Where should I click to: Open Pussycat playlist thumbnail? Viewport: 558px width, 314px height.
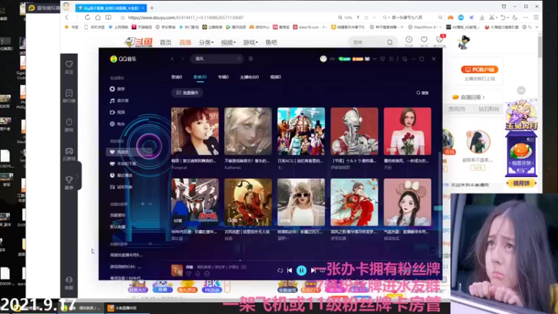tap(195, 131)
